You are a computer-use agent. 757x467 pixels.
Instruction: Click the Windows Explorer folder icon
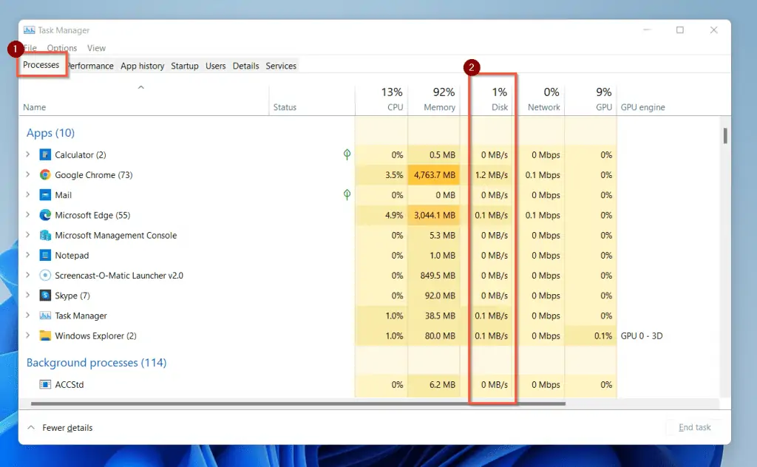(45, 335)
